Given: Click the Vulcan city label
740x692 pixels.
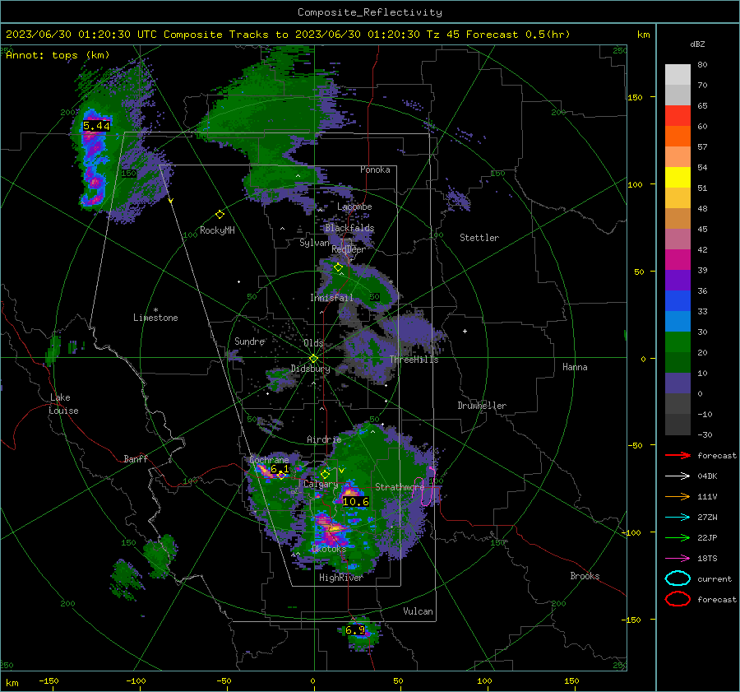Looking at the screenshot, I should (x=418, y=611).
